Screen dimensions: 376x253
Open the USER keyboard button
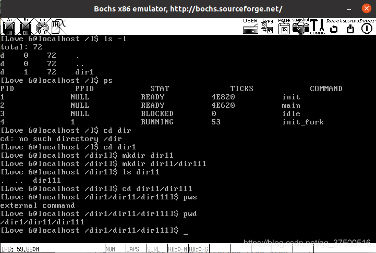pyautogui.click(x=250, y=27)
